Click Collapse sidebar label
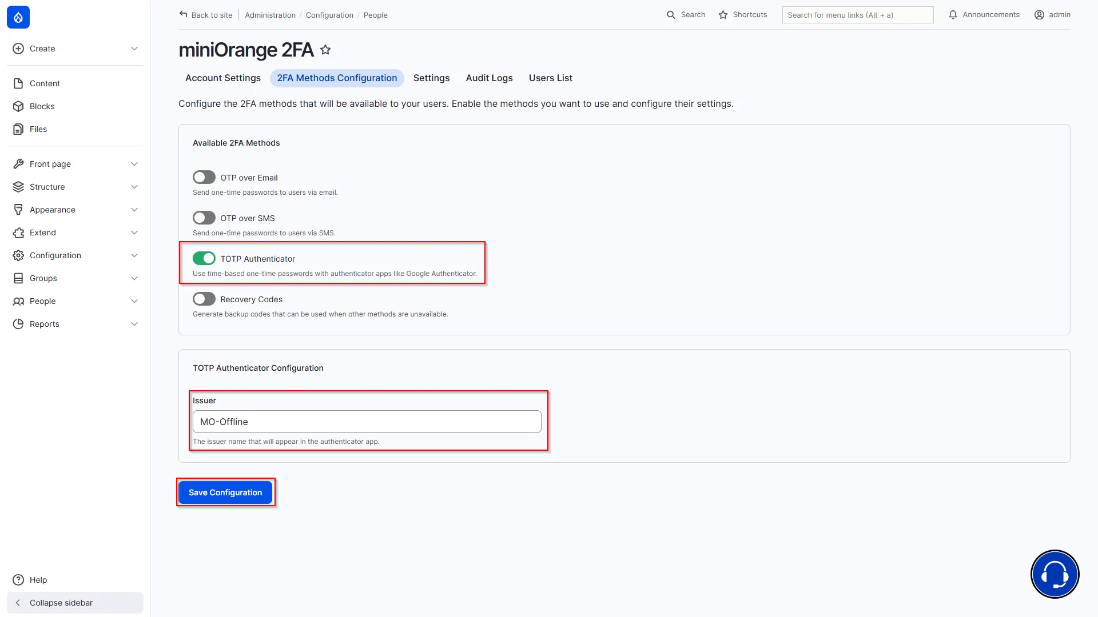1098x617 pixels. [61, 603]
